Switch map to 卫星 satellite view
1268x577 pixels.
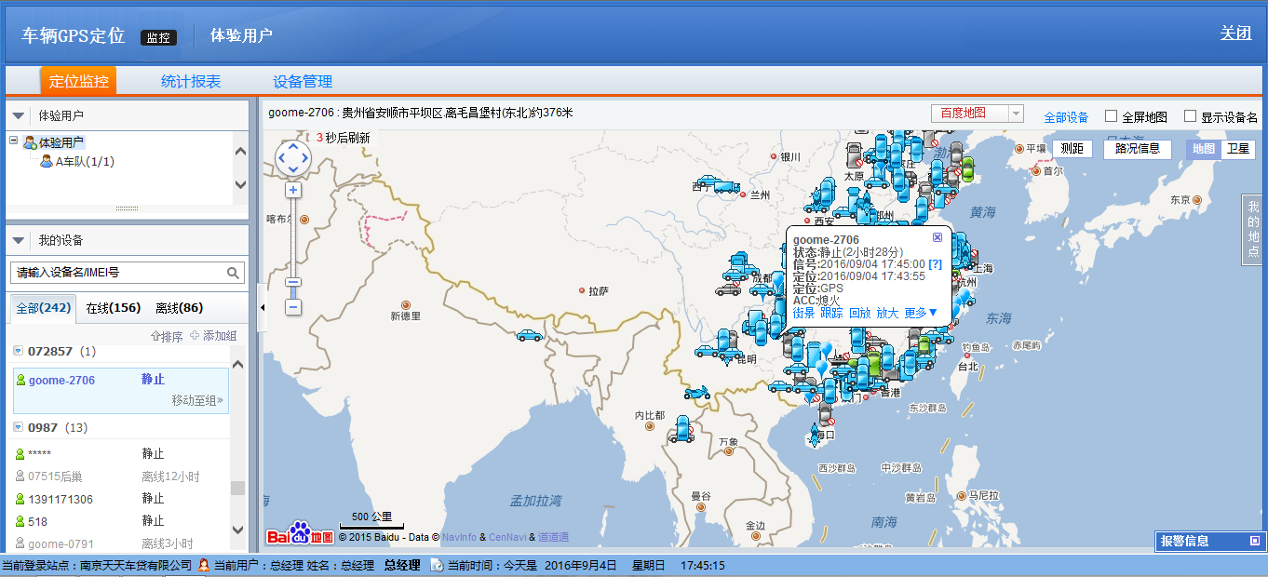click(x=1237, y=149)
